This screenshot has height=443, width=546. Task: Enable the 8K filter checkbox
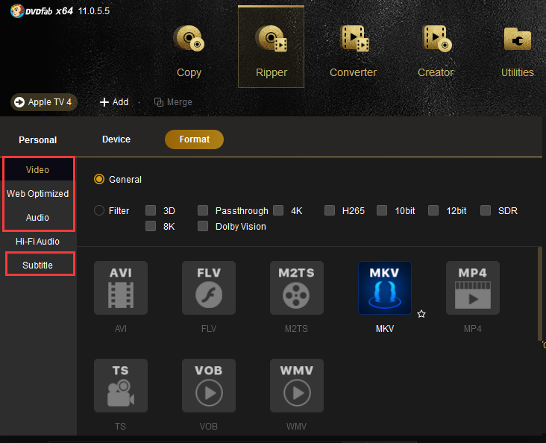coord(151,226)
